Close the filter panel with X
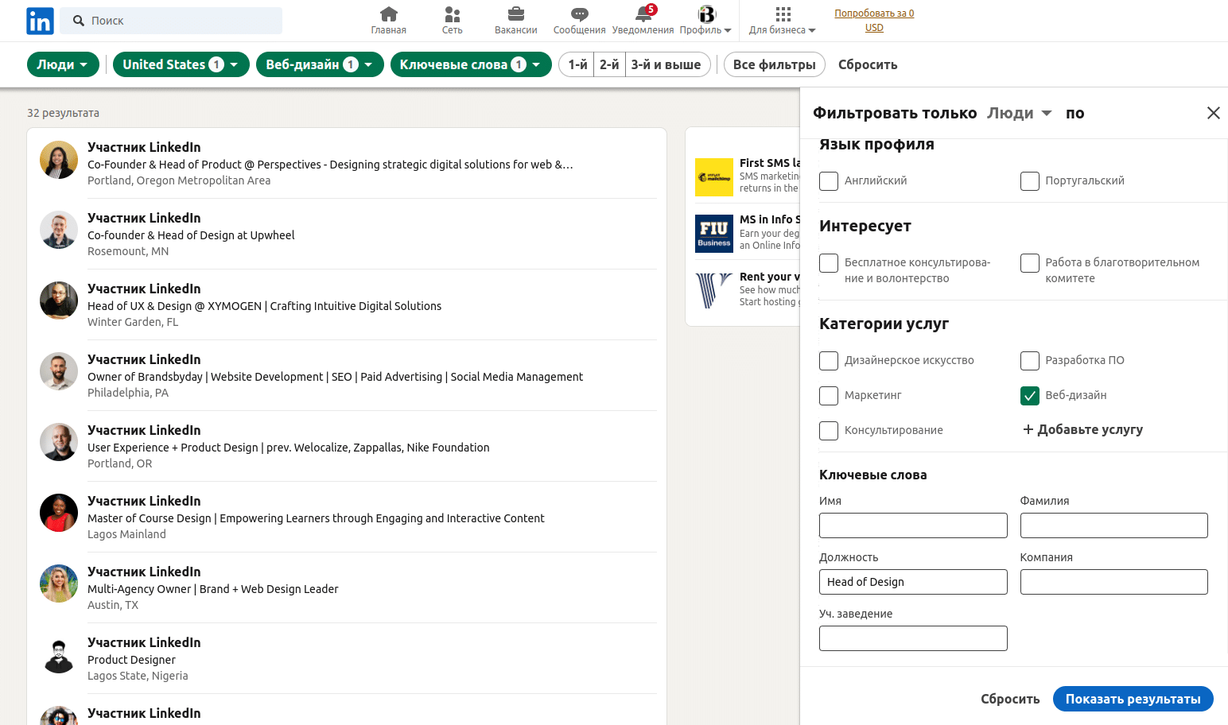Viewport: 1228px width, 725px height. (x=1213, y=113)
